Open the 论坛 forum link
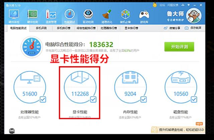The image size is (214, 140). 162,5
